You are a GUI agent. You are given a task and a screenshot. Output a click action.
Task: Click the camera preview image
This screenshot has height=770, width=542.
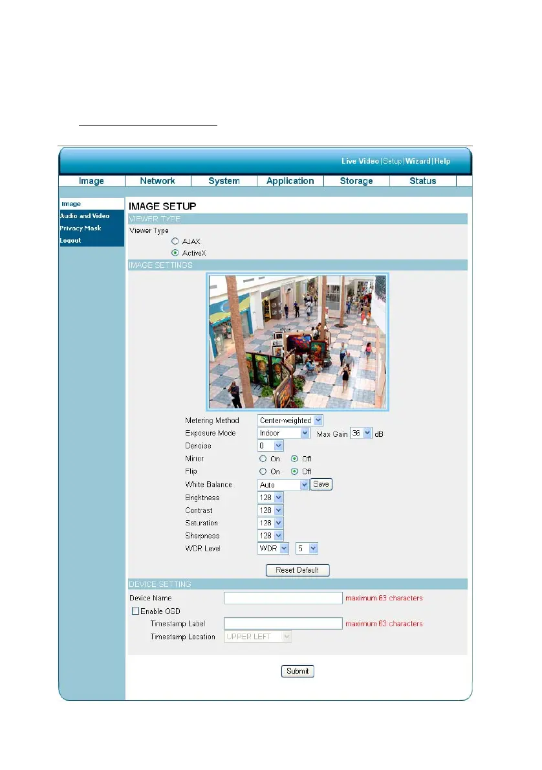[298, 342]
